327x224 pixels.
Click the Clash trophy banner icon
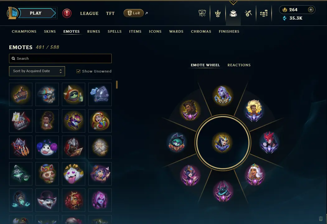(202, 13)
